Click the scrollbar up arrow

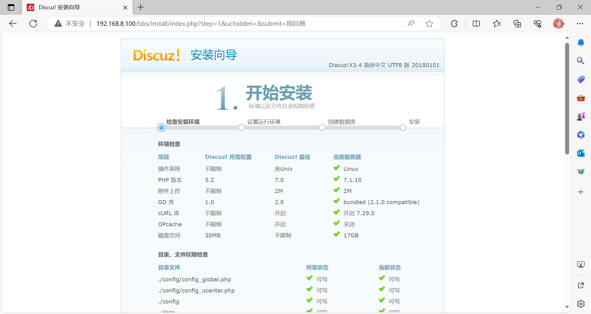pos(567,38)
